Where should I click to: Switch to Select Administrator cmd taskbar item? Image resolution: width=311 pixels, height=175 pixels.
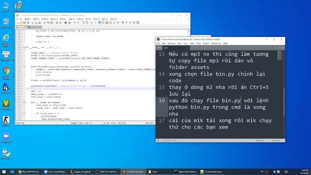pos(186,172)
